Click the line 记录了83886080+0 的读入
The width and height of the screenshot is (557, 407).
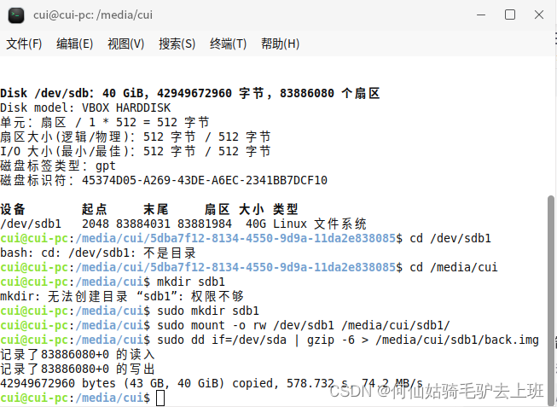click(x=78, y=355)
